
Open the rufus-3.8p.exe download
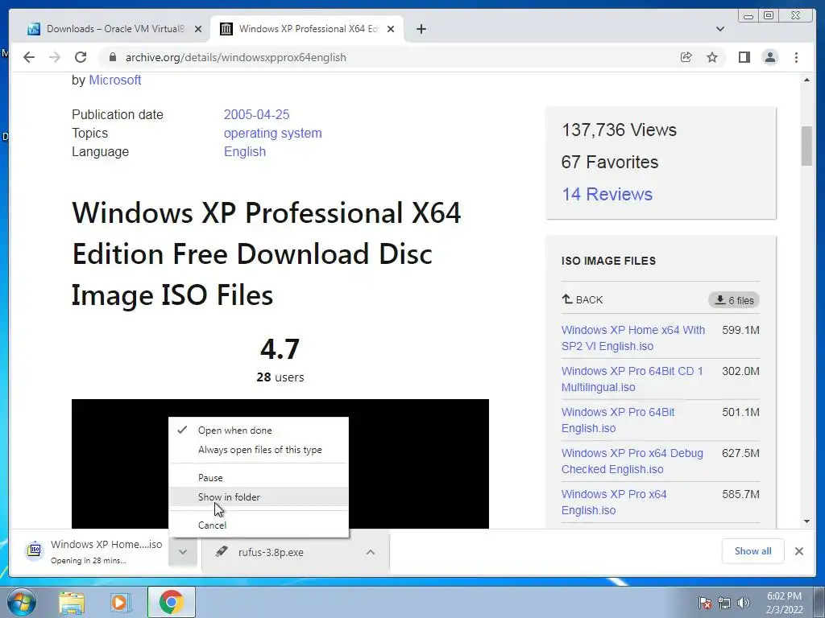point(271,552)
